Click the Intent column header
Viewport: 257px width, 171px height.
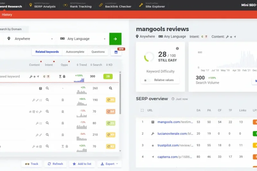click(49, 65)
